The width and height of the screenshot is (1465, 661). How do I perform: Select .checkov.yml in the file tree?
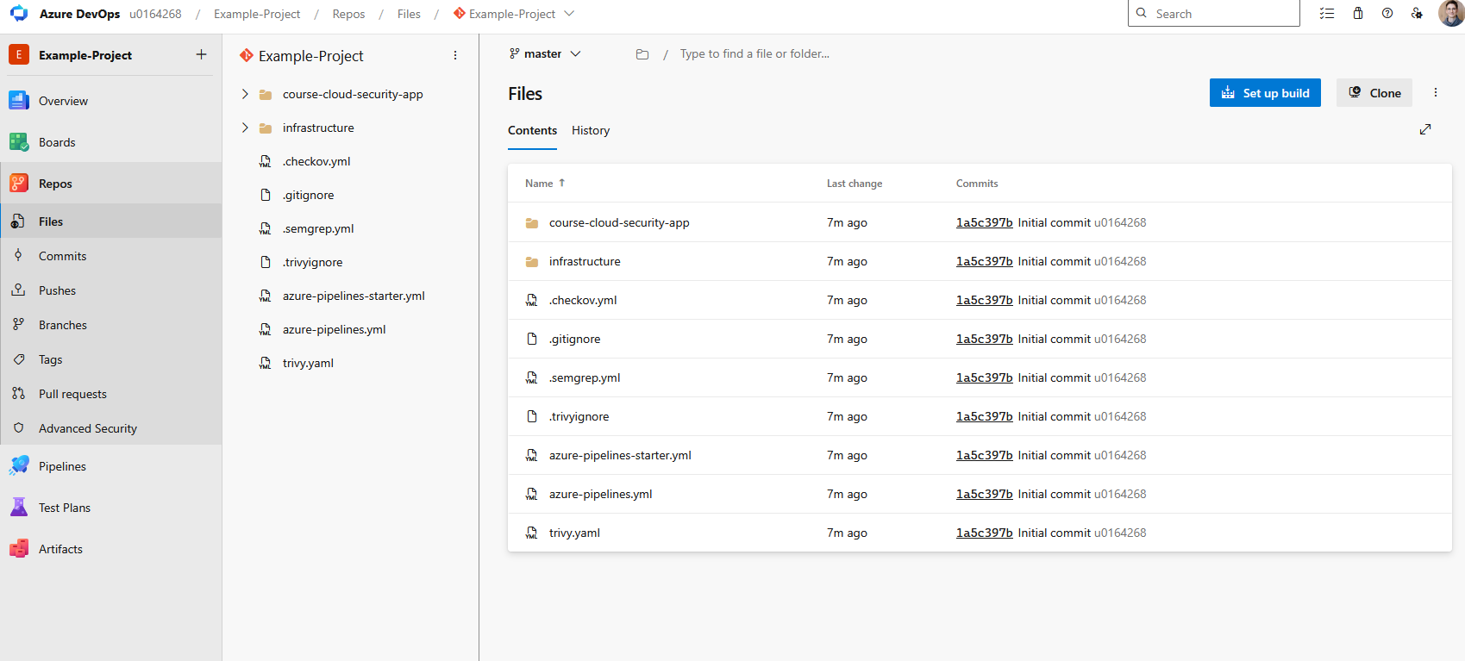coord(316,161)
